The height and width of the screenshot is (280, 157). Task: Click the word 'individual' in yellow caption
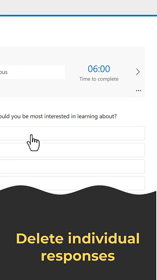tap(104, 239)
